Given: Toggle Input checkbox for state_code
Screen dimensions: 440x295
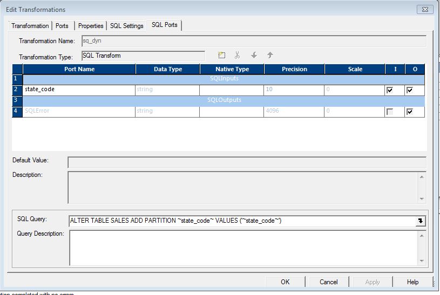Looking at the screenshot, I should pyautogui.click(x=389, y=90).
